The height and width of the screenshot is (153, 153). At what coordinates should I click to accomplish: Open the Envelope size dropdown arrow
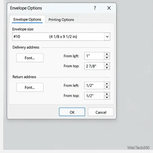coord(107,37)
